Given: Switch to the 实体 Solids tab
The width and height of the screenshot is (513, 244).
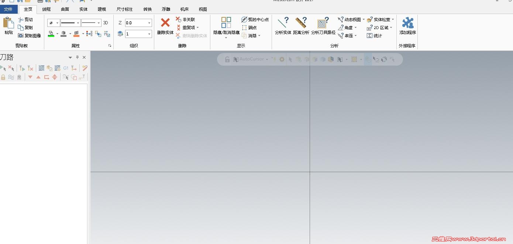Looking at the screenshot, I should [x=83, y=9].
